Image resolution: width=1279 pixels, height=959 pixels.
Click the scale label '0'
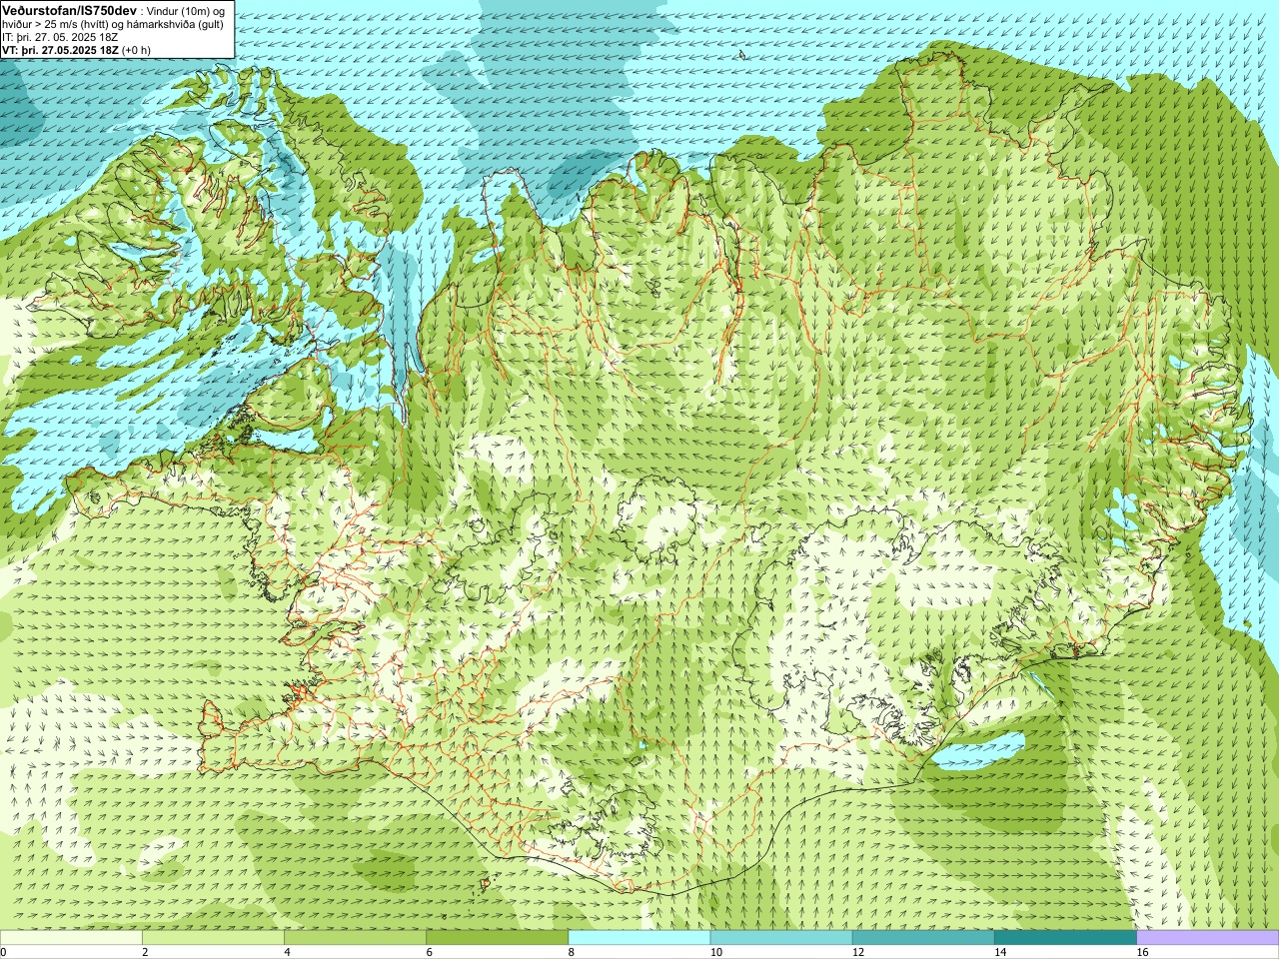pyautogui.click(x=4, y=952)
